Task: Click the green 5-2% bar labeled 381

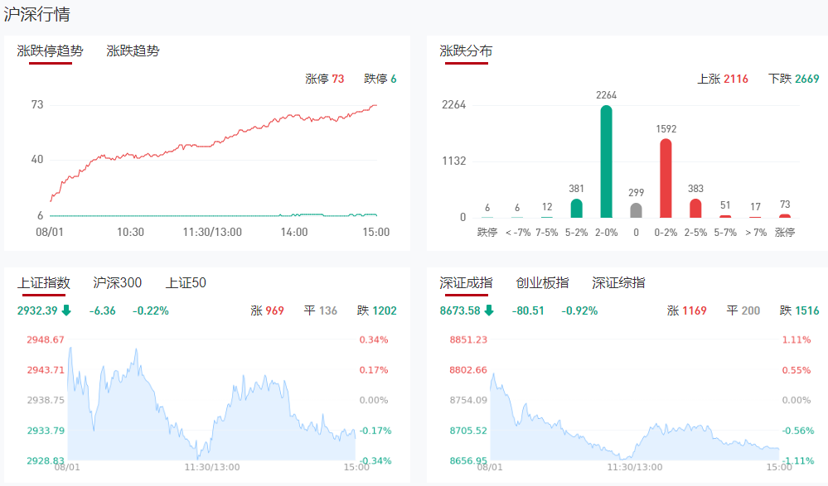Action: coord(577,208)
